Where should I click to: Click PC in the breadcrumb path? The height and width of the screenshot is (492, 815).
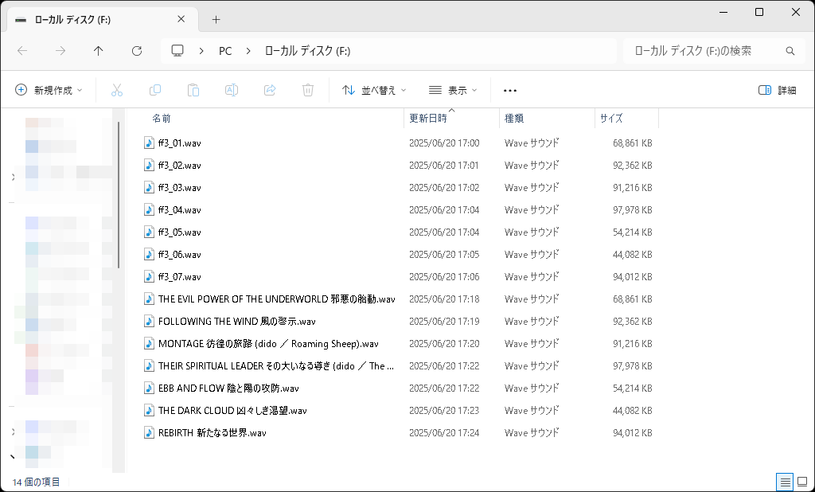coord(224,50)
